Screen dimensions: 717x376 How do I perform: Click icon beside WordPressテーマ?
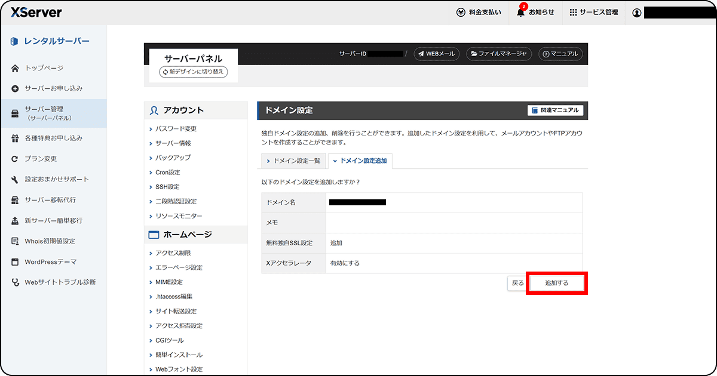pos(16,261)
